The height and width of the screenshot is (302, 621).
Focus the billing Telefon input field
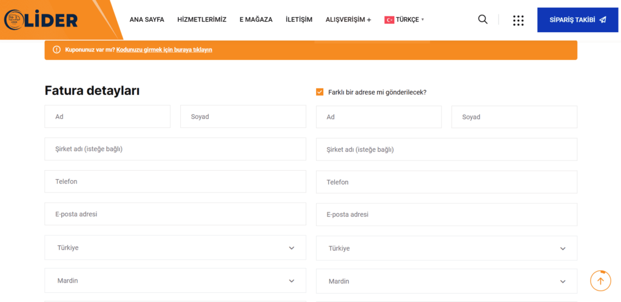[x=175, y=182]
